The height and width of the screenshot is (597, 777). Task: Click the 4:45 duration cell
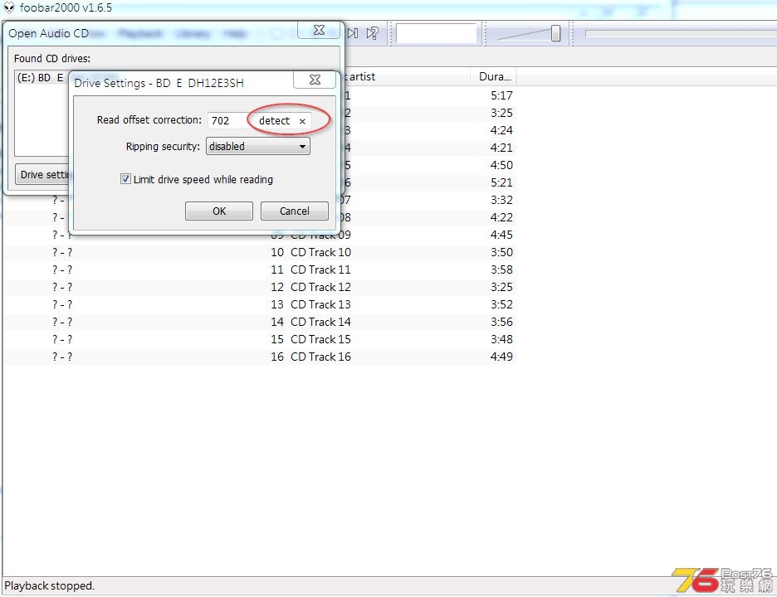coord(501,235)
